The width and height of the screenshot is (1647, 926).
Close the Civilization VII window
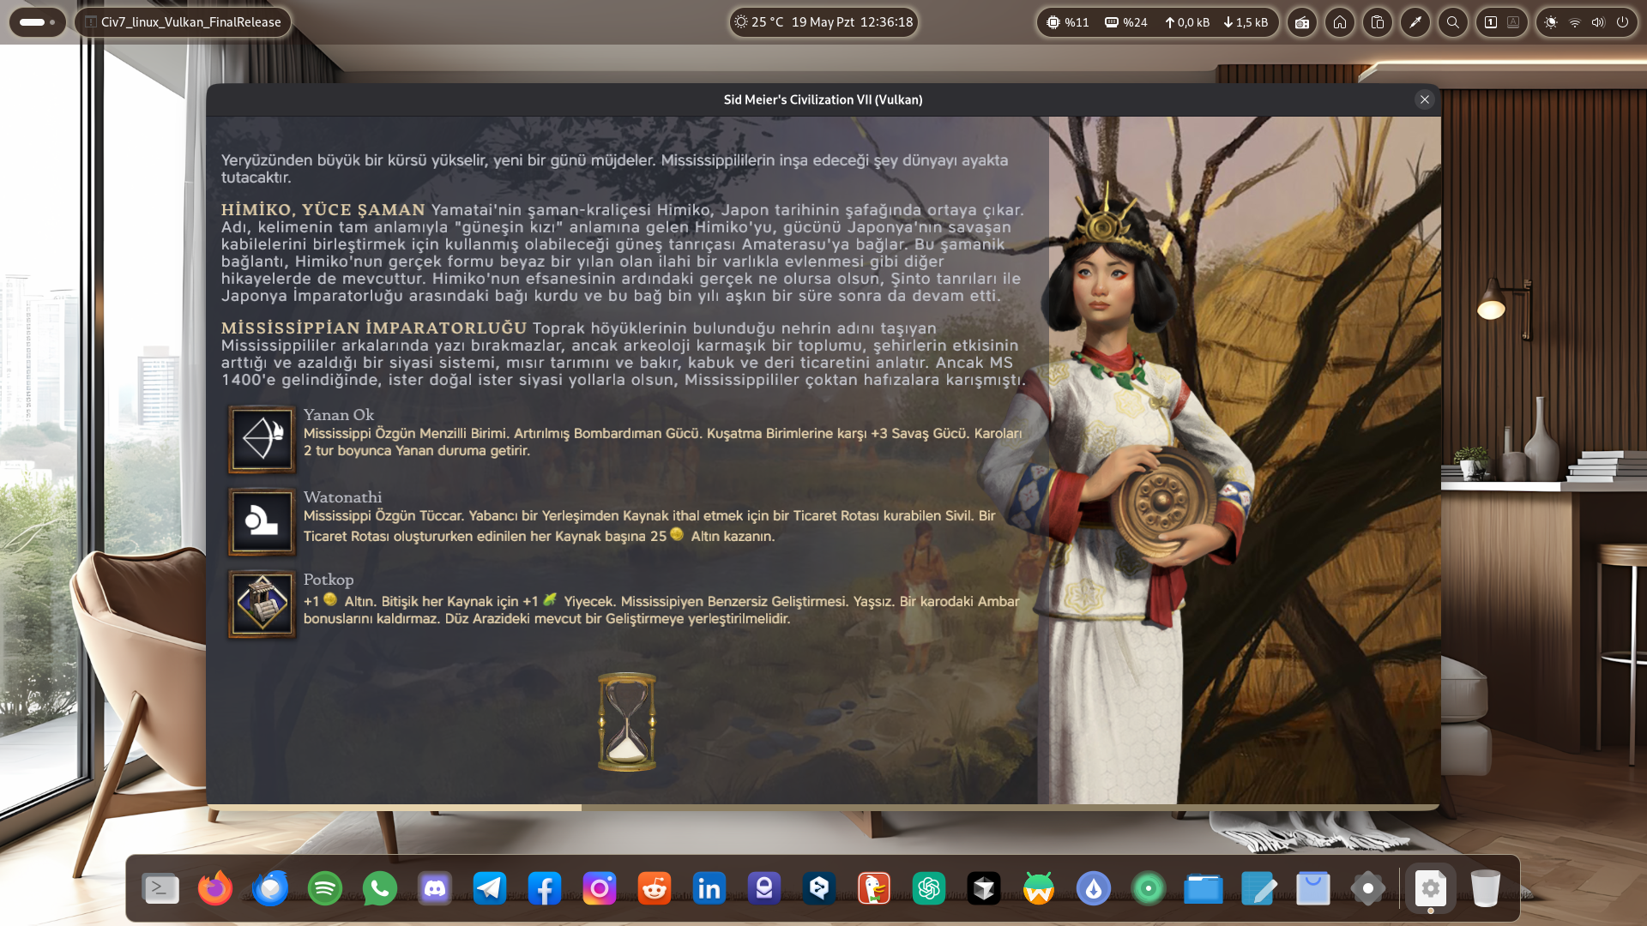pyautogui.click(x=1425, y=99)
